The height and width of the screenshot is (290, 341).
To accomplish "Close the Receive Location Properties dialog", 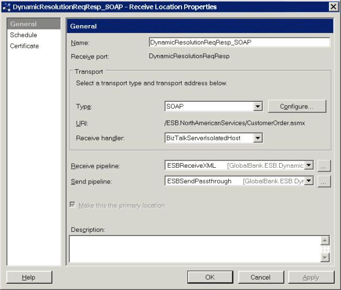I will [x=333, y=7].
